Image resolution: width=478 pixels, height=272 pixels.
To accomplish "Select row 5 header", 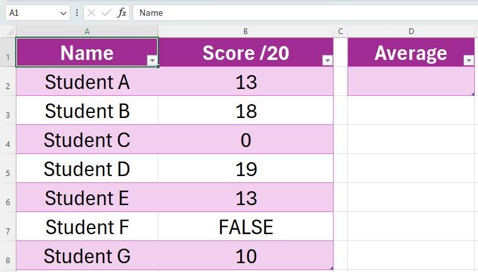I will point(8,169).
